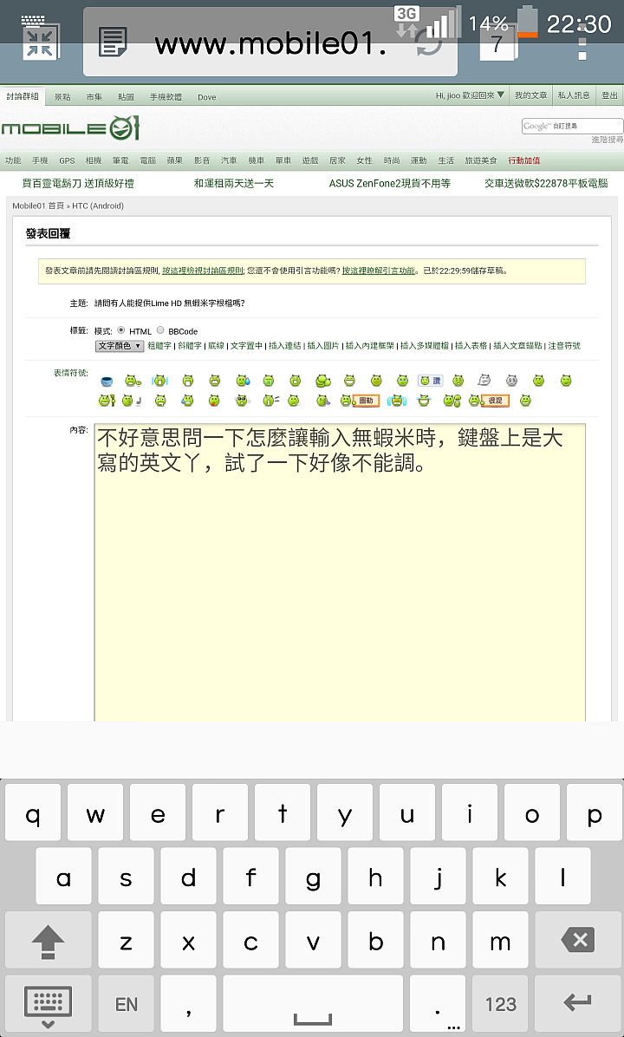Tap the www.mobile01 address bar

click(x=270, y=43)
